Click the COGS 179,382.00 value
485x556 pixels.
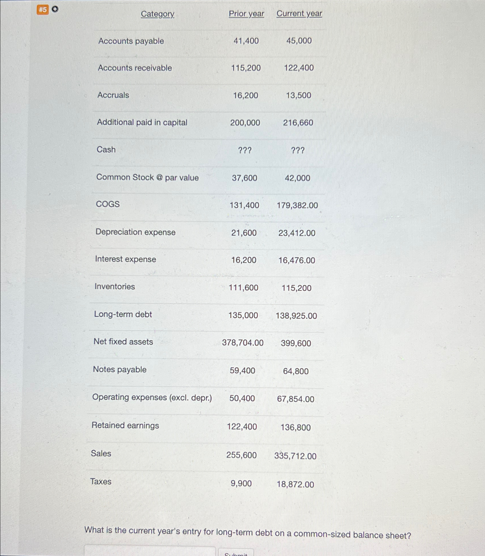pyautogui.click(x=297, y=205)
